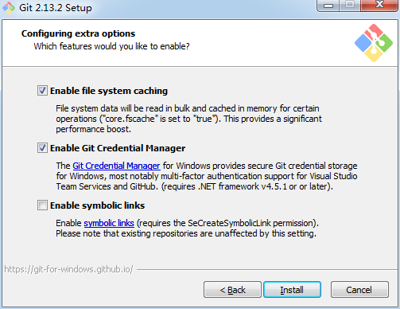The image size is (400, 309).
Task: Go back with the Back button
Action: (x=232, y=290)
